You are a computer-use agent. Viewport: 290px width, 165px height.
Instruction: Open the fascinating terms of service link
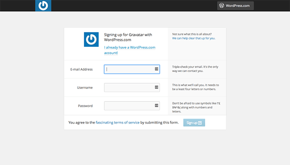tap(117, 122)
